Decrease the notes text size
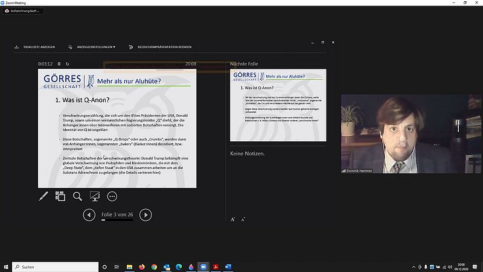483x272 pixels. click(243, 219)
